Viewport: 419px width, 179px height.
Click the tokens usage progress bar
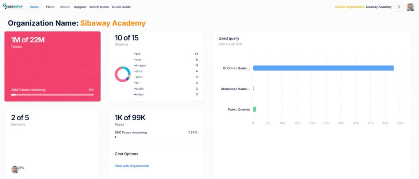(x=52, y=95)
